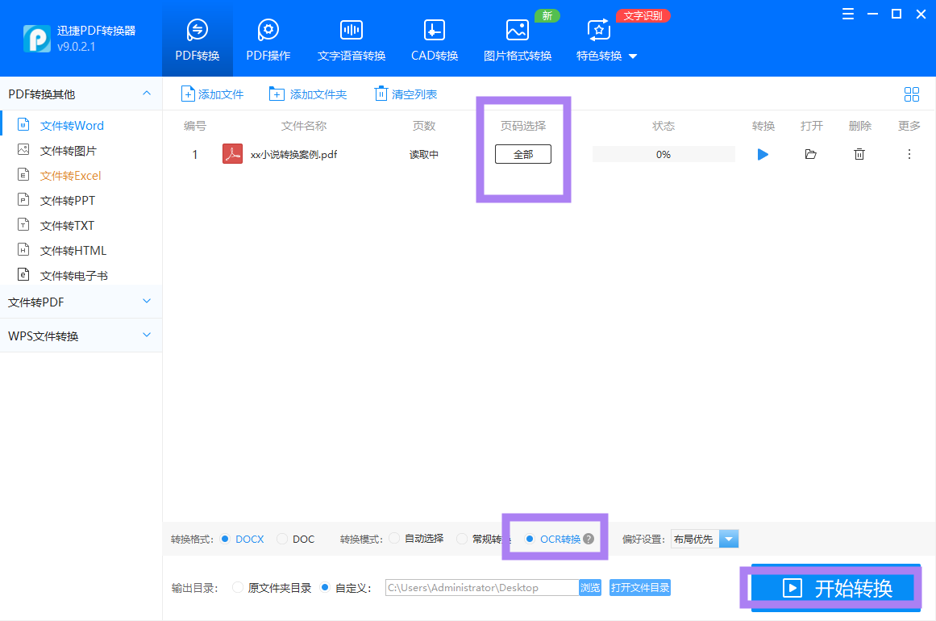Click the 0% progress bar
This screenshot has height=621, width=936.
click(664, 154)
